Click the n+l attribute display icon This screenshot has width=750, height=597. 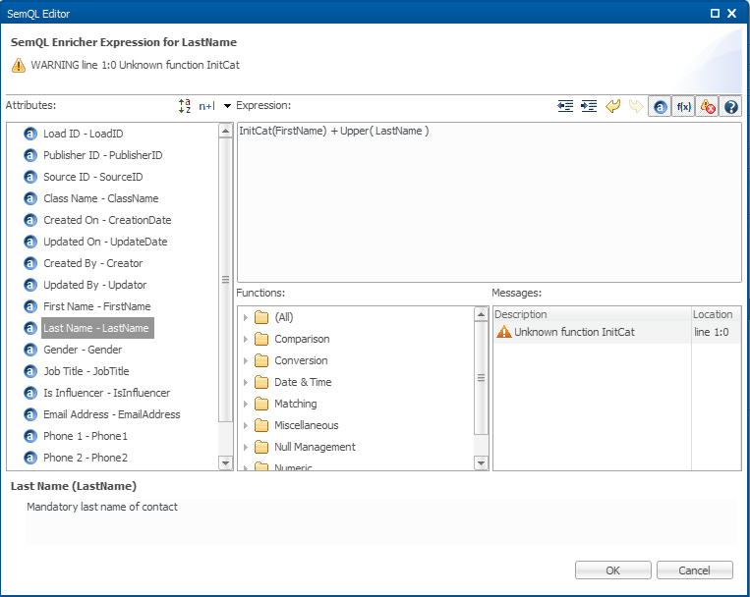[x=206, y=106]
